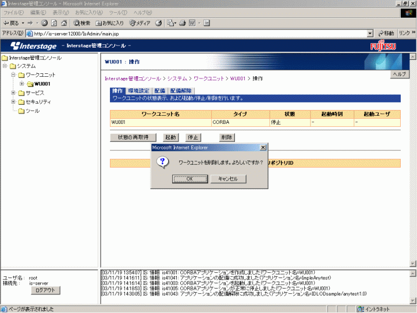Viewport: 417px width, 313px height.
Task: Confirm deletion with the OK button
Action: 190,179
